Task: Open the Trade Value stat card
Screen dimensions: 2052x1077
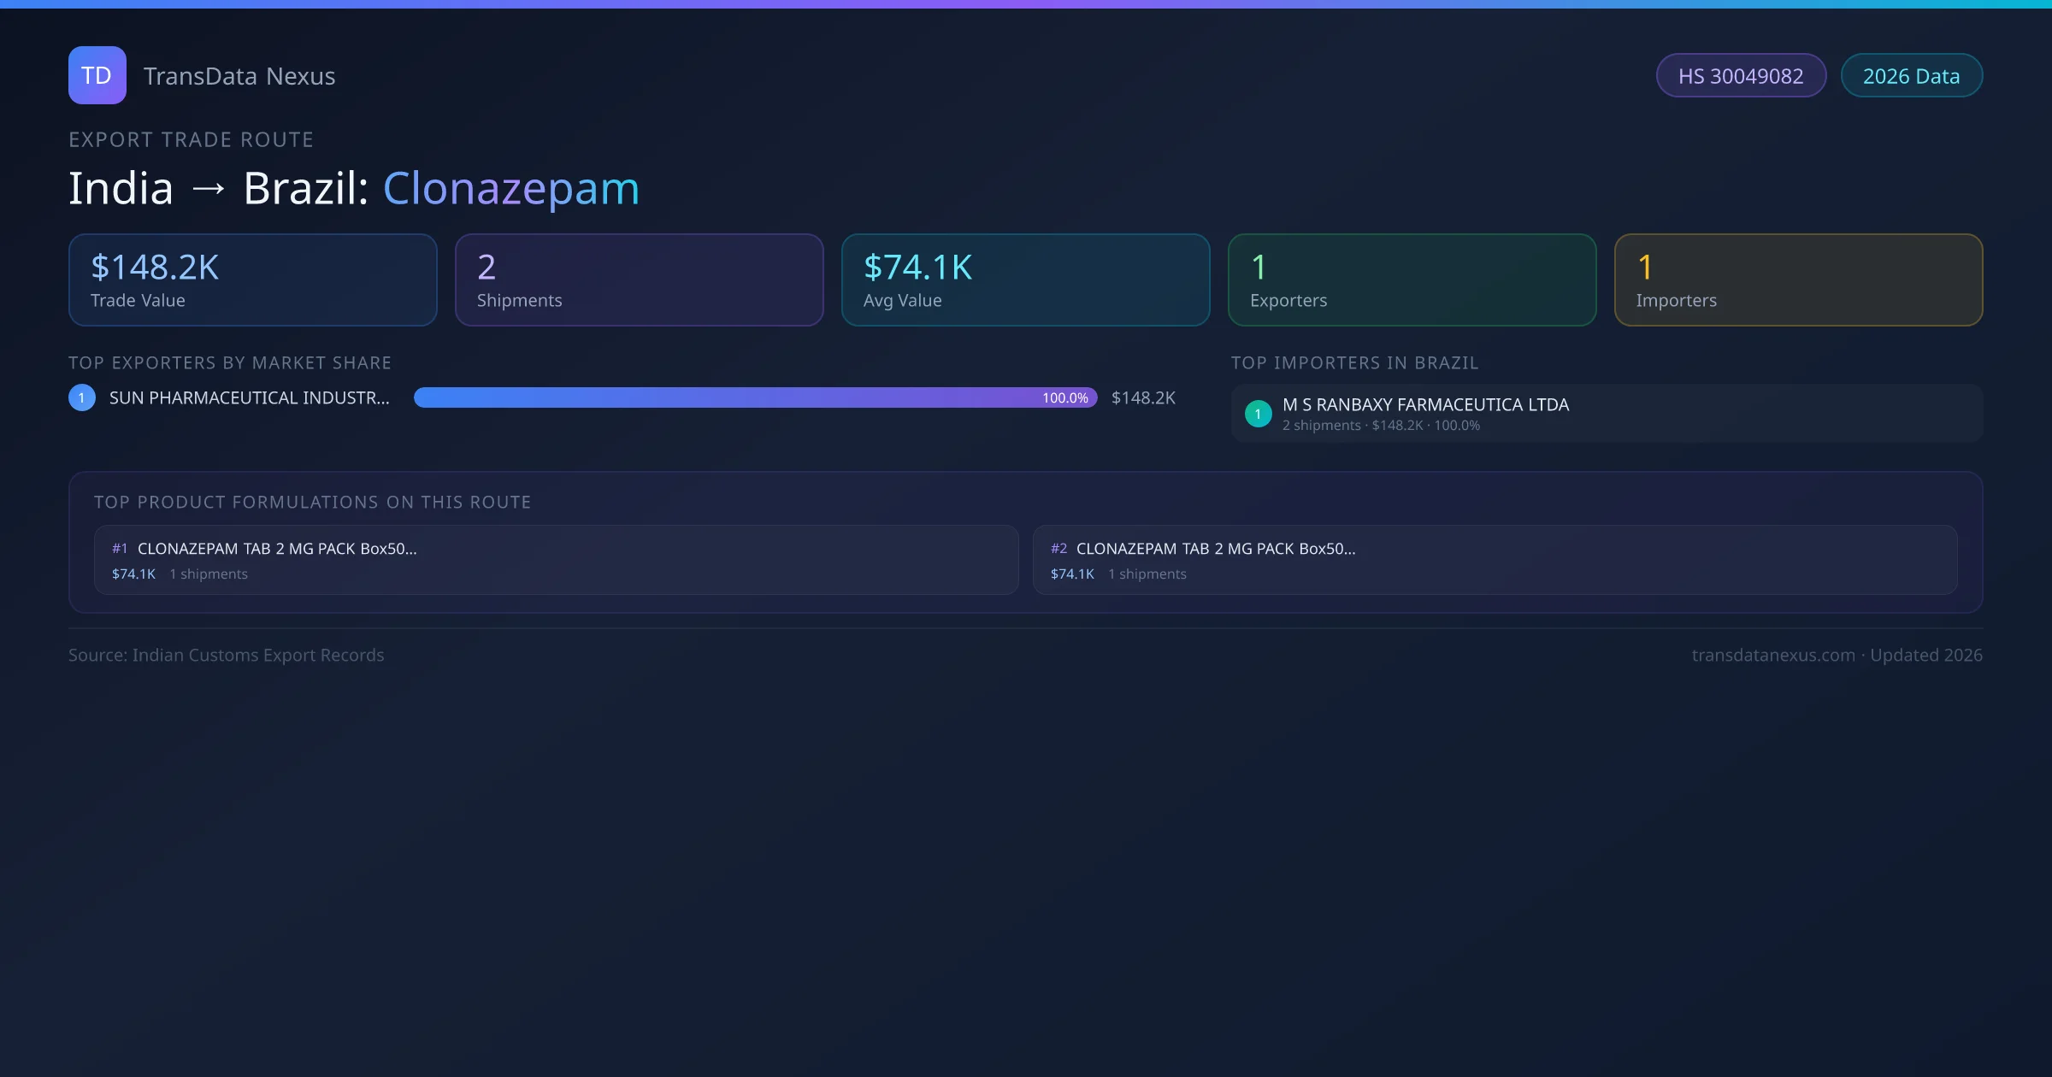Action: click(252, 280)
